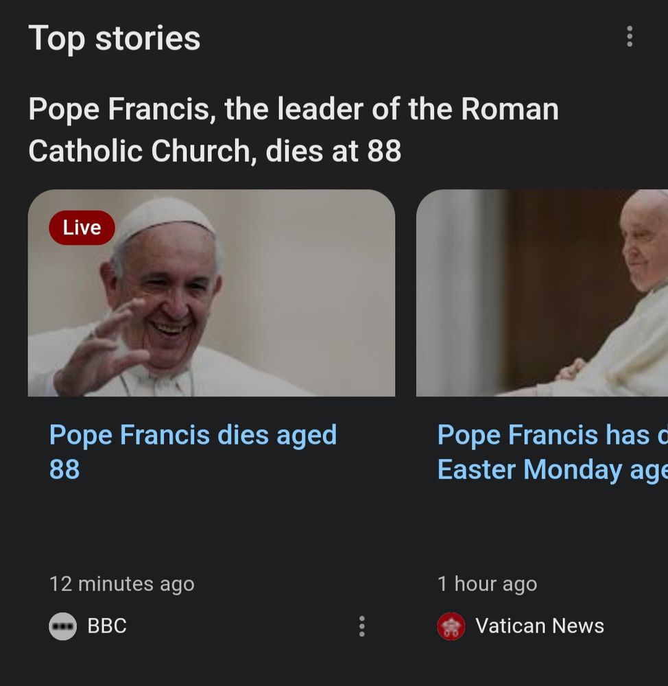This screenshot has width=668, height=686.
Task: Select the Vatican News source name
Action: (x=539, y=626)
